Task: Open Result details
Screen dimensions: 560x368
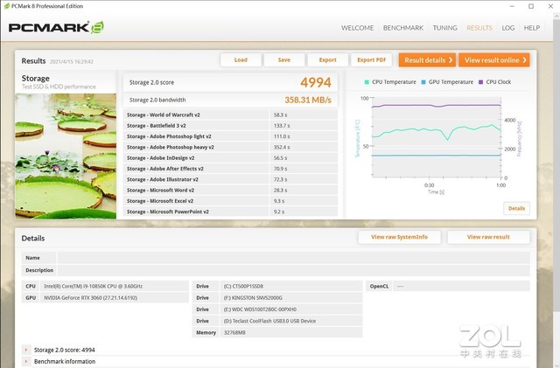Action: tap(428, 60)
